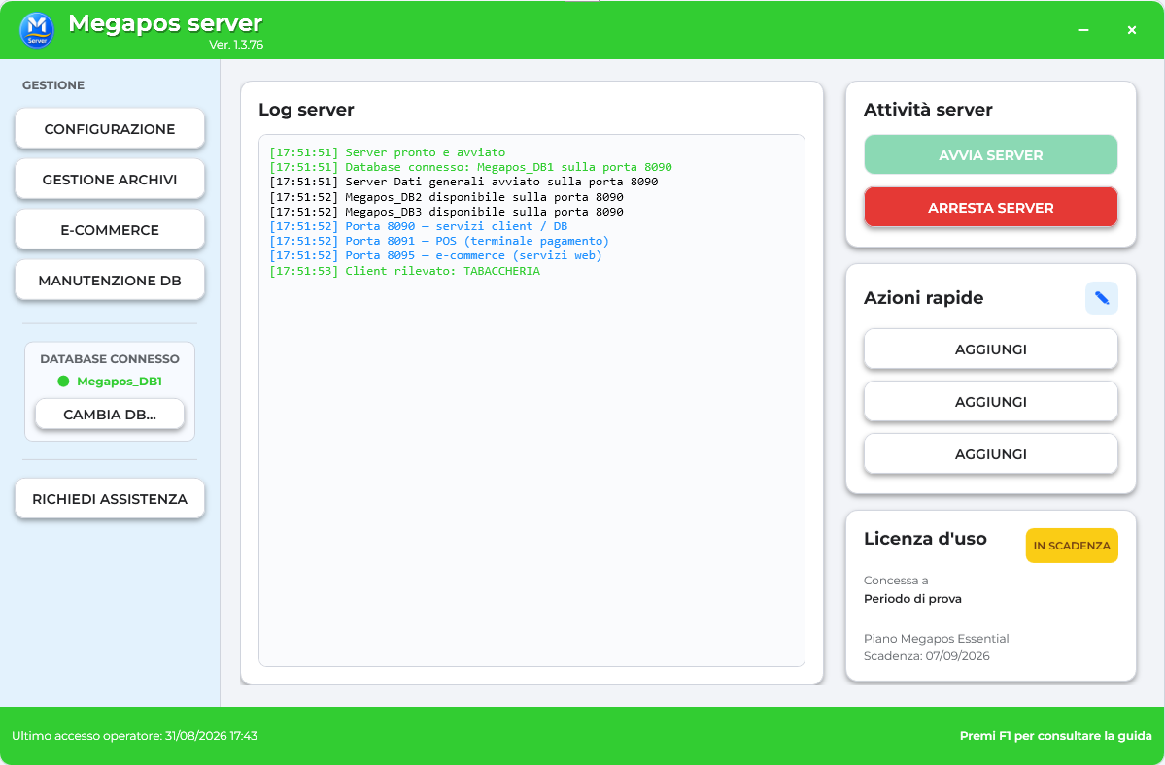Image resolution: width=1165 pixels, height=765 pixels.
Task: Click log line 'Porta 8090 — servizi client / DB'
Action: tap(419, 225)
